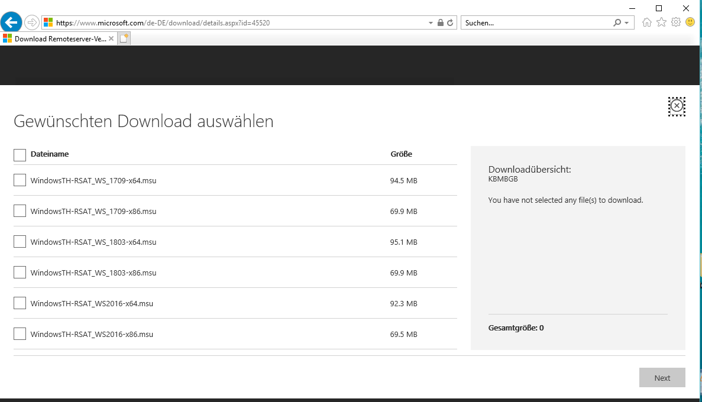This screenshot has width=702, height=402.
Task: Click the Next button
Action: [x=662, y=378]
